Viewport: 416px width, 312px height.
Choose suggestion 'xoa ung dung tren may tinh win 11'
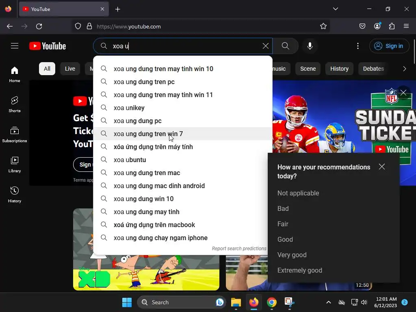(x=183, y=95)
